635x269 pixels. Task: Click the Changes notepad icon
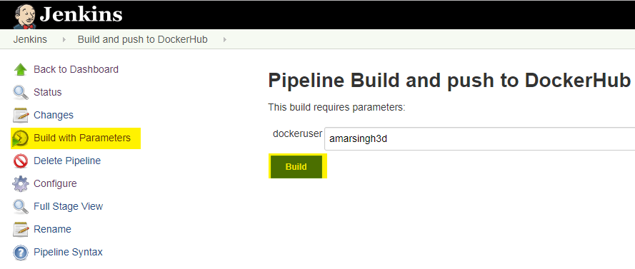pyautogui.click(x=20, y=116)
